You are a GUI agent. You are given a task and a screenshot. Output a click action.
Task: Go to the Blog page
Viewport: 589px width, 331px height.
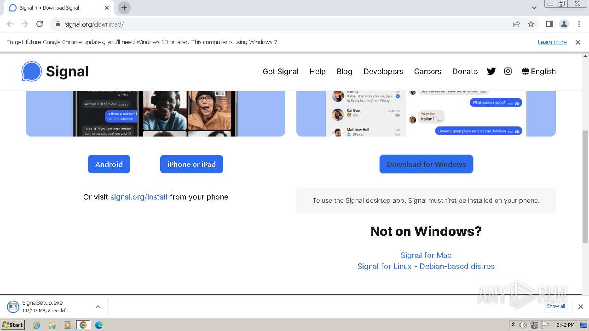pos(345,71)
